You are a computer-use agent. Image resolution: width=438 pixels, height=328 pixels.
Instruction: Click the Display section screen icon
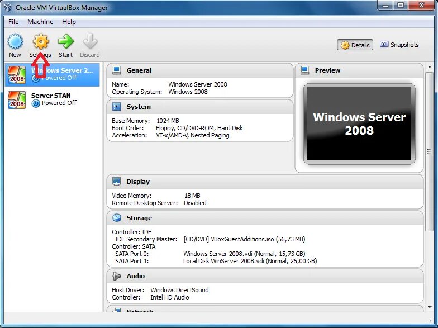pyautogui.click(x=116, y=181)
